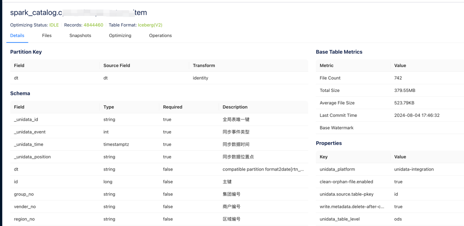Switch to the Optimizing tab
The height and width of the screenshot is (226, 464).
(120, 36)
